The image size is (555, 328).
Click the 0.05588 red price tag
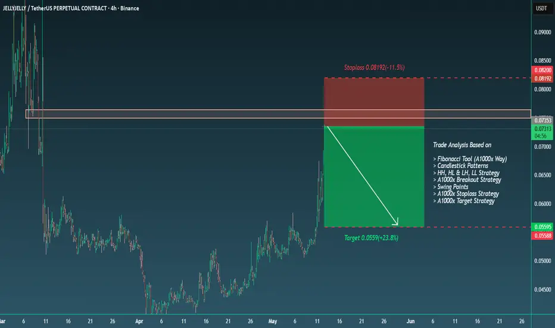[x=542, y=236]
